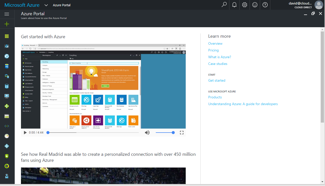Open the Virtual machines monitor icon

7,96
